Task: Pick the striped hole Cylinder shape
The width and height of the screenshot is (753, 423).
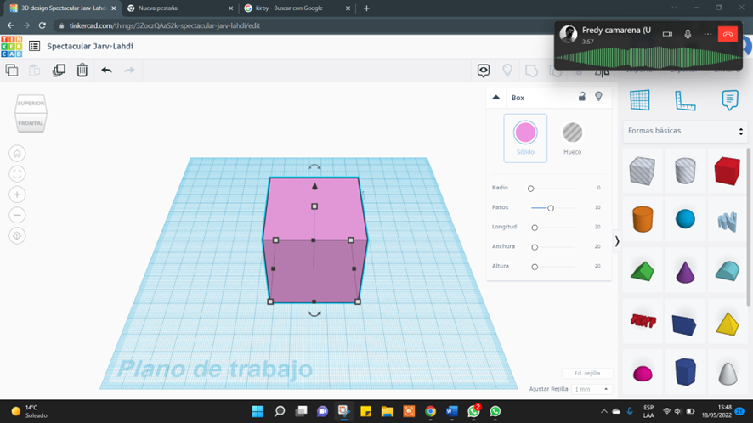Action: [x=685, y=171]
